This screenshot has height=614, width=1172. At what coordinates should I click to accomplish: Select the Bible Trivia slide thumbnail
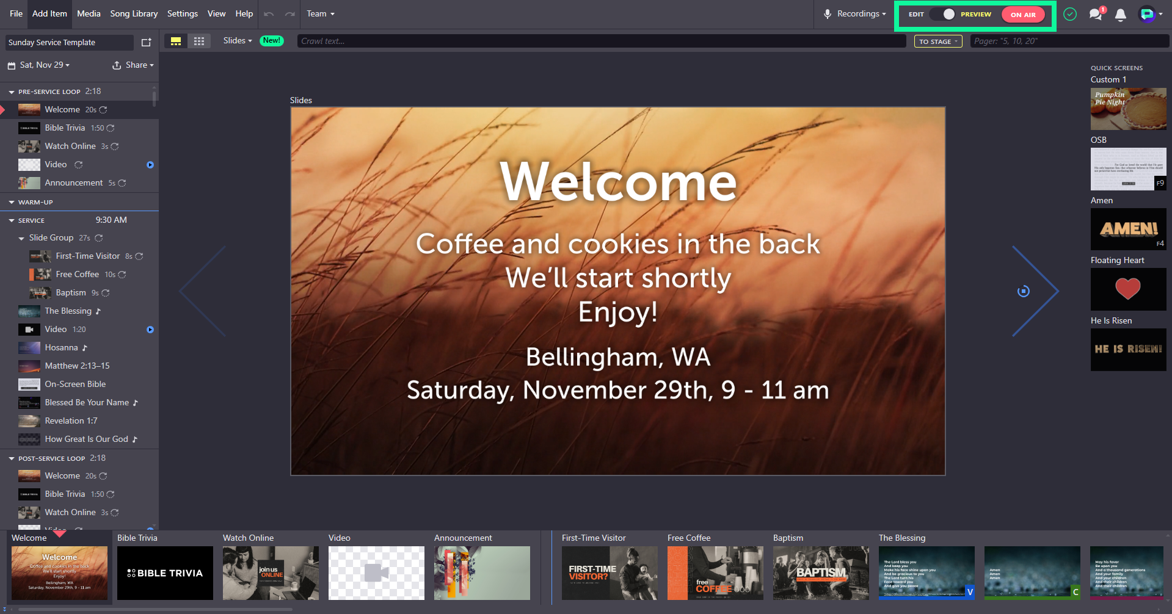(x=165, y=572)
